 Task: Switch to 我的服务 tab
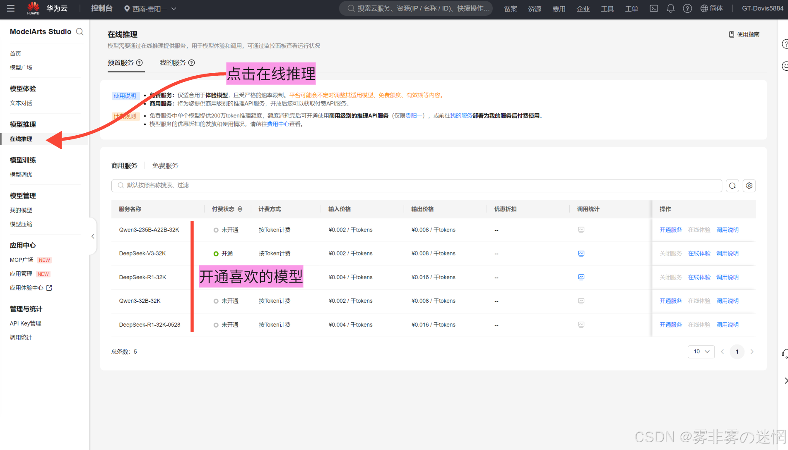(173, 62)
